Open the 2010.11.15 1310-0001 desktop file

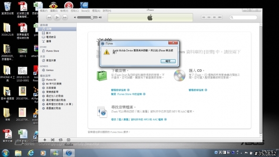[x=23, y=74]
